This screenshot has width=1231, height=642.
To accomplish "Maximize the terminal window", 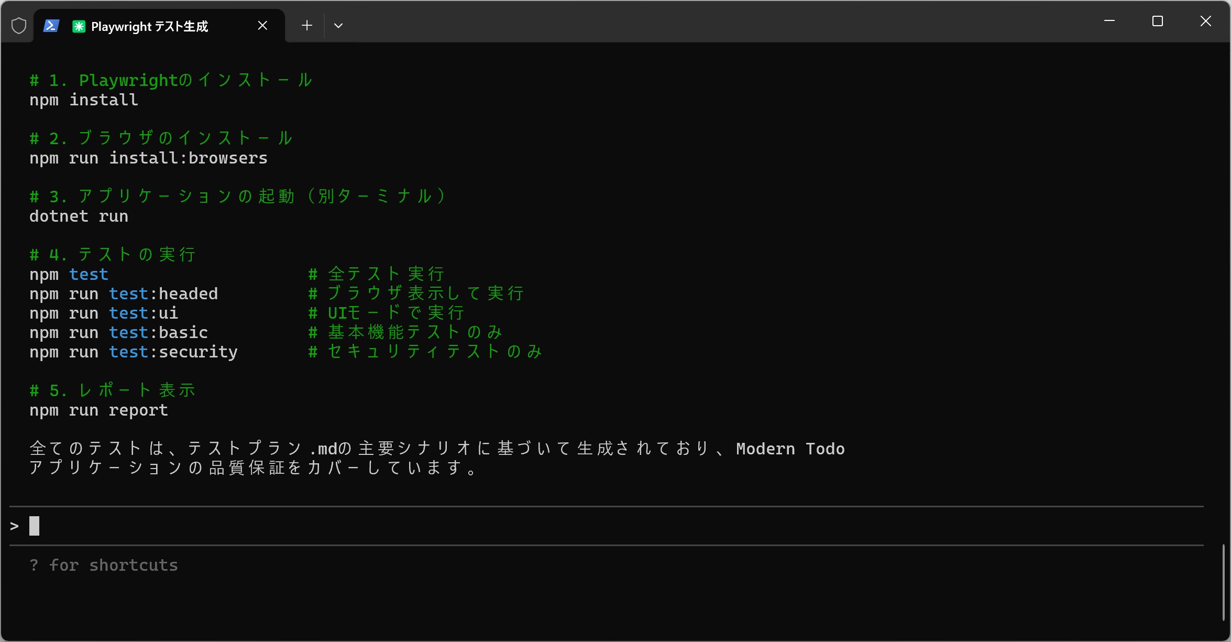I will click(x=1157, y=21).
